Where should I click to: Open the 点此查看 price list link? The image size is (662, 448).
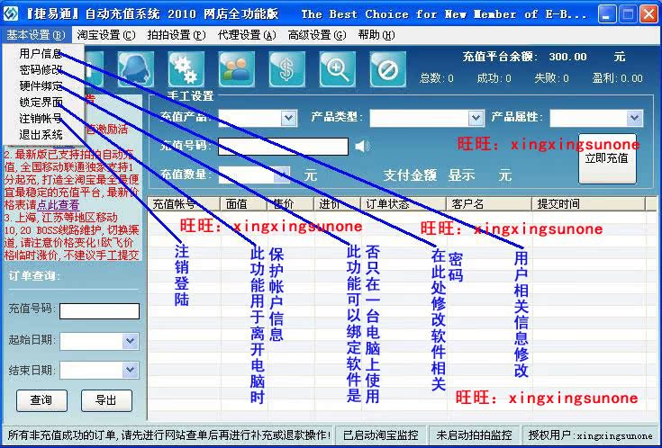click(59, 205)
